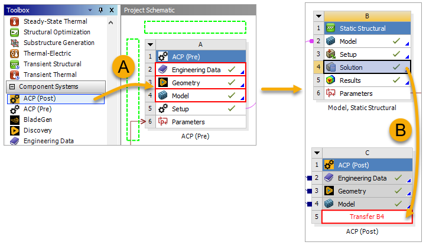The height and width of the screenshot is (245, 426).
Task: Click Engineering Data icon in system C
Action: tap(329, 178)
